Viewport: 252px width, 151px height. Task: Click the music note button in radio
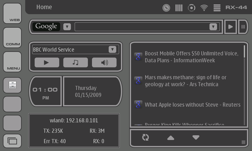[76, 63]
